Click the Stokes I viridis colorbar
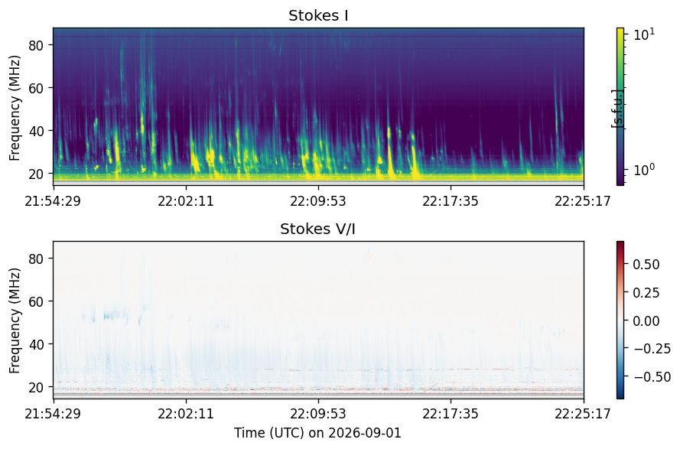This screenshot has width=680, height=449. (620, 107)
